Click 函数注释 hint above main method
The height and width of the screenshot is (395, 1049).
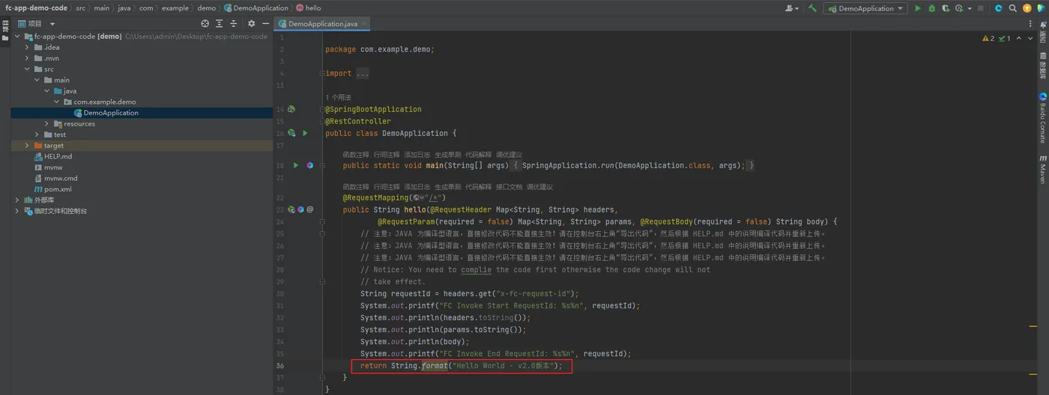click(356, 154)
